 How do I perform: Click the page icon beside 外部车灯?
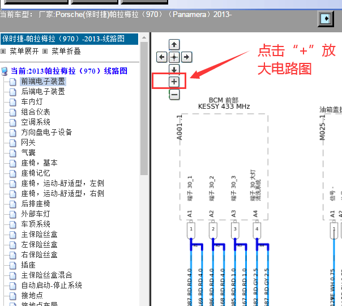point(13,215)
